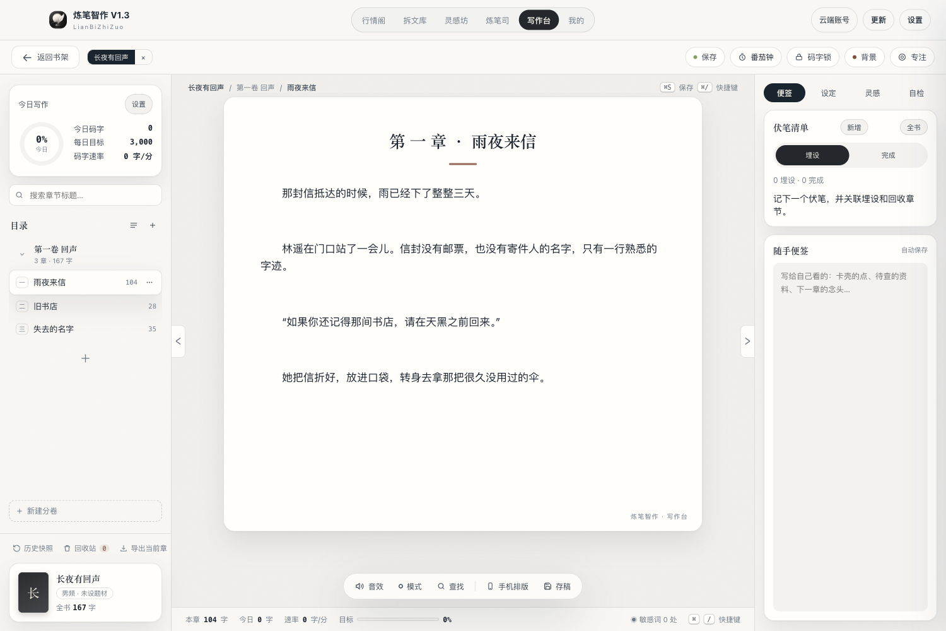
Task: Enable 专注 focus mode
Action: pyautogui.click(x=912, y=57)
